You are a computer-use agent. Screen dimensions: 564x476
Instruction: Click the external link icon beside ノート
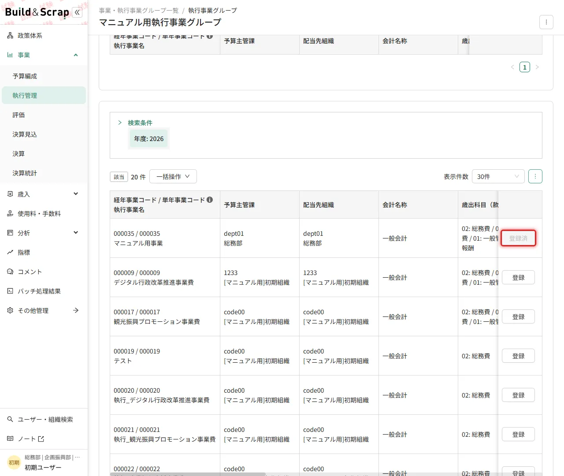coord(41,439)
